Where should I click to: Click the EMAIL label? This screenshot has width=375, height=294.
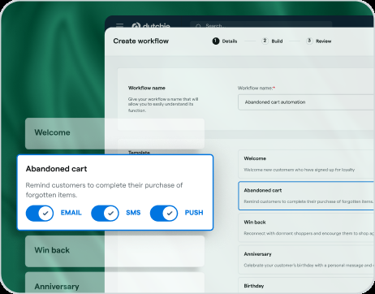(x=71, y=213)
